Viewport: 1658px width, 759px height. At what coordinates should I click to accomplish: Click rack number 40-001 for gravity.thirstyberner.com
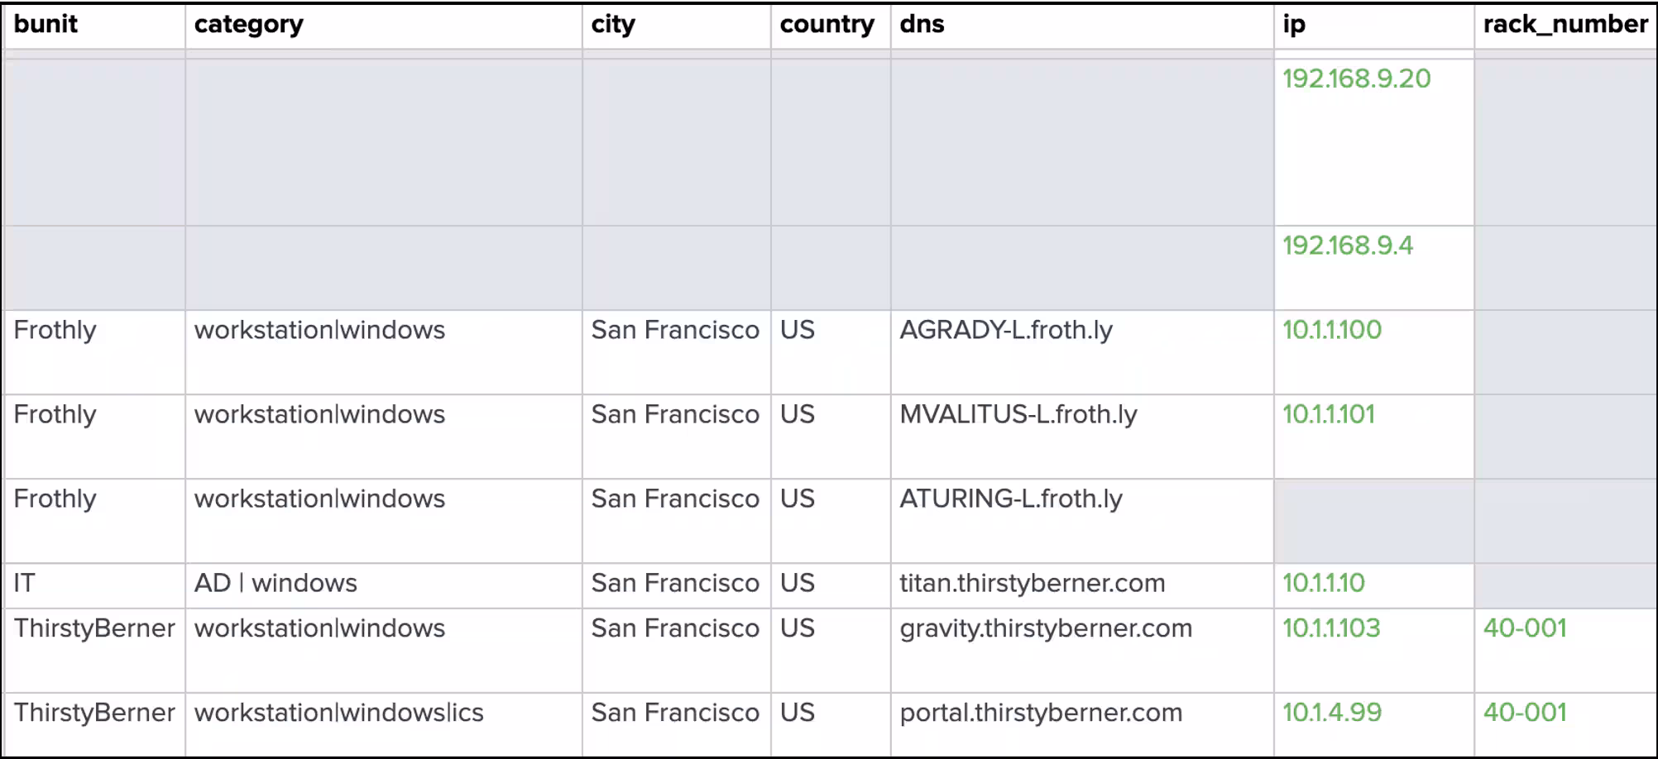(x=1525, y=628)
